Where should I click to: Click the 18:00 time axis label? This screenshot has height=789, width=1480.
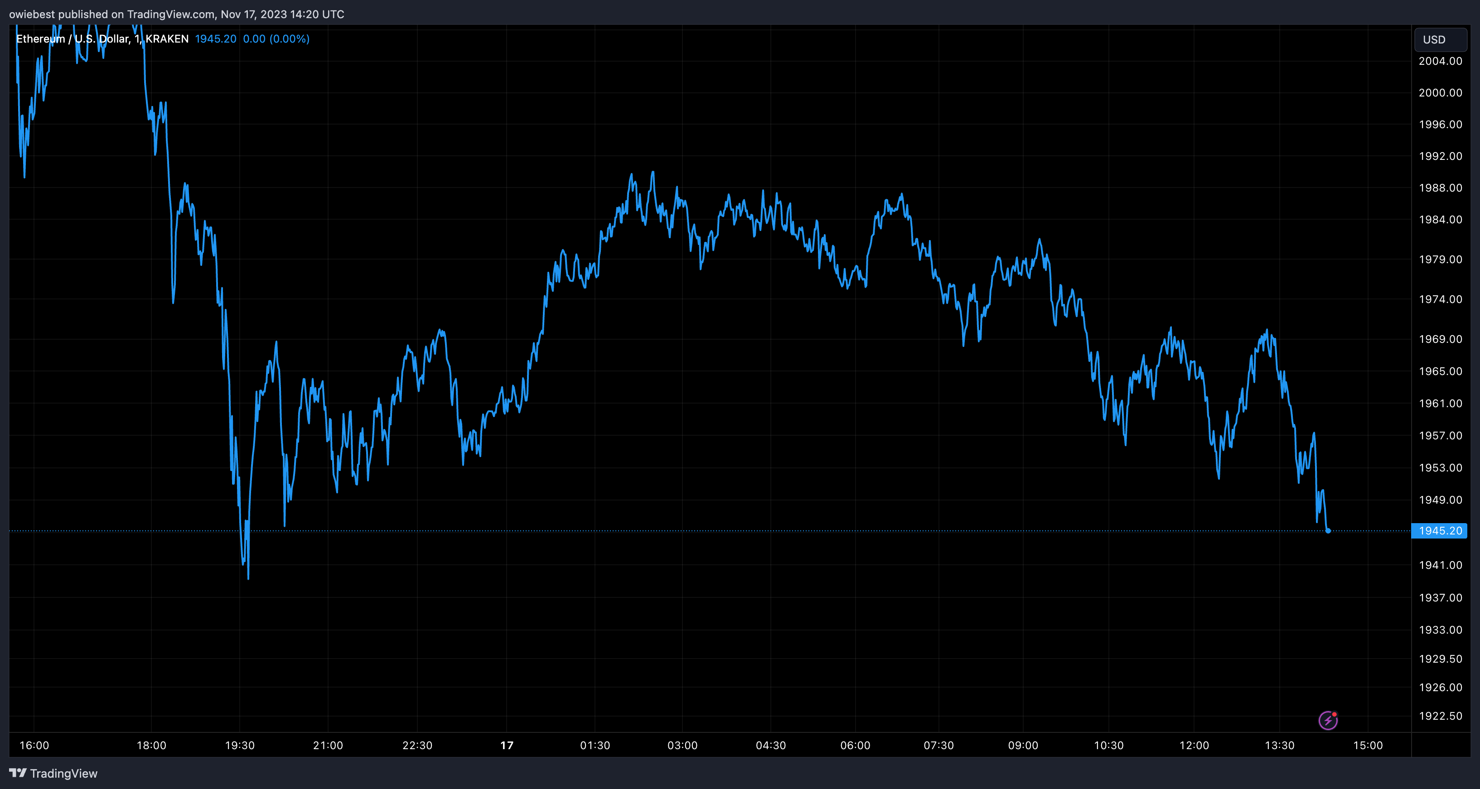click(x=151, y=746)
